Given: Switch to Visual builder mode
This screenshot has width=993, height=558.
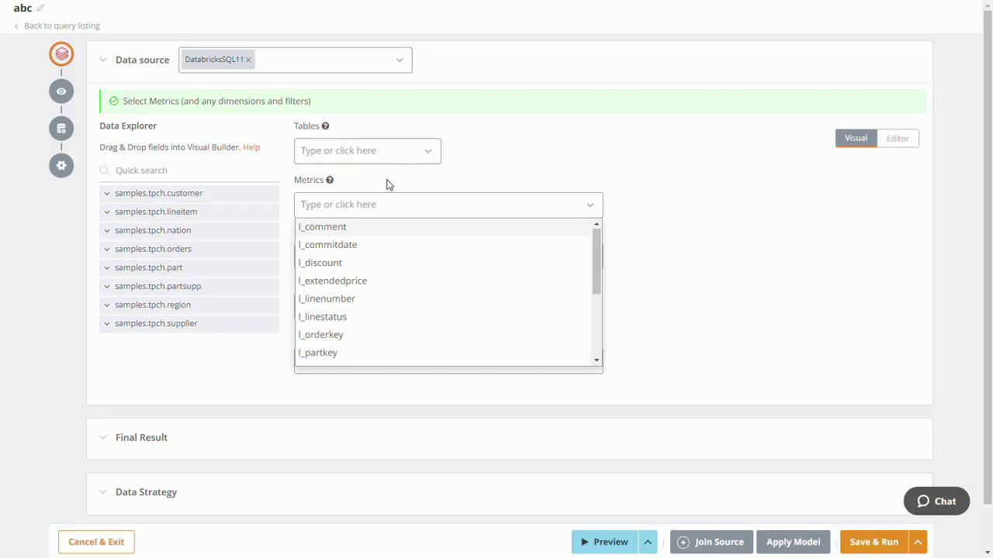Looking at the screenshot, I should coord(856,138).
